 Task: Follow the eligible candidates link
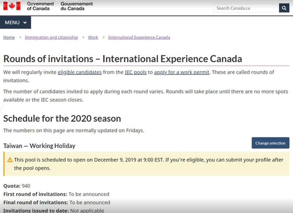(79, 72)
